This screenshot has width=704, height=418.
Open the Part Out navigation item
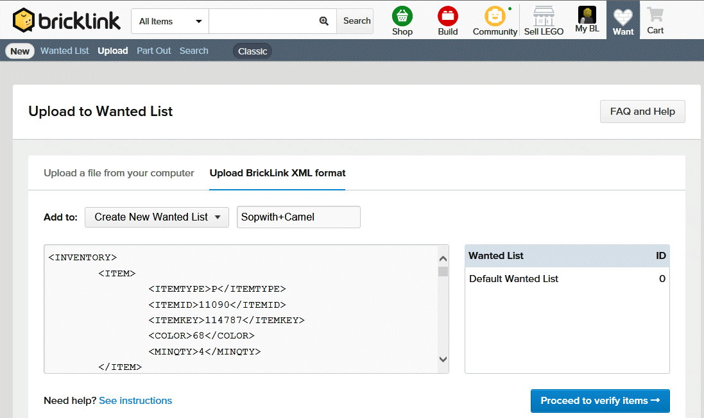153,51
